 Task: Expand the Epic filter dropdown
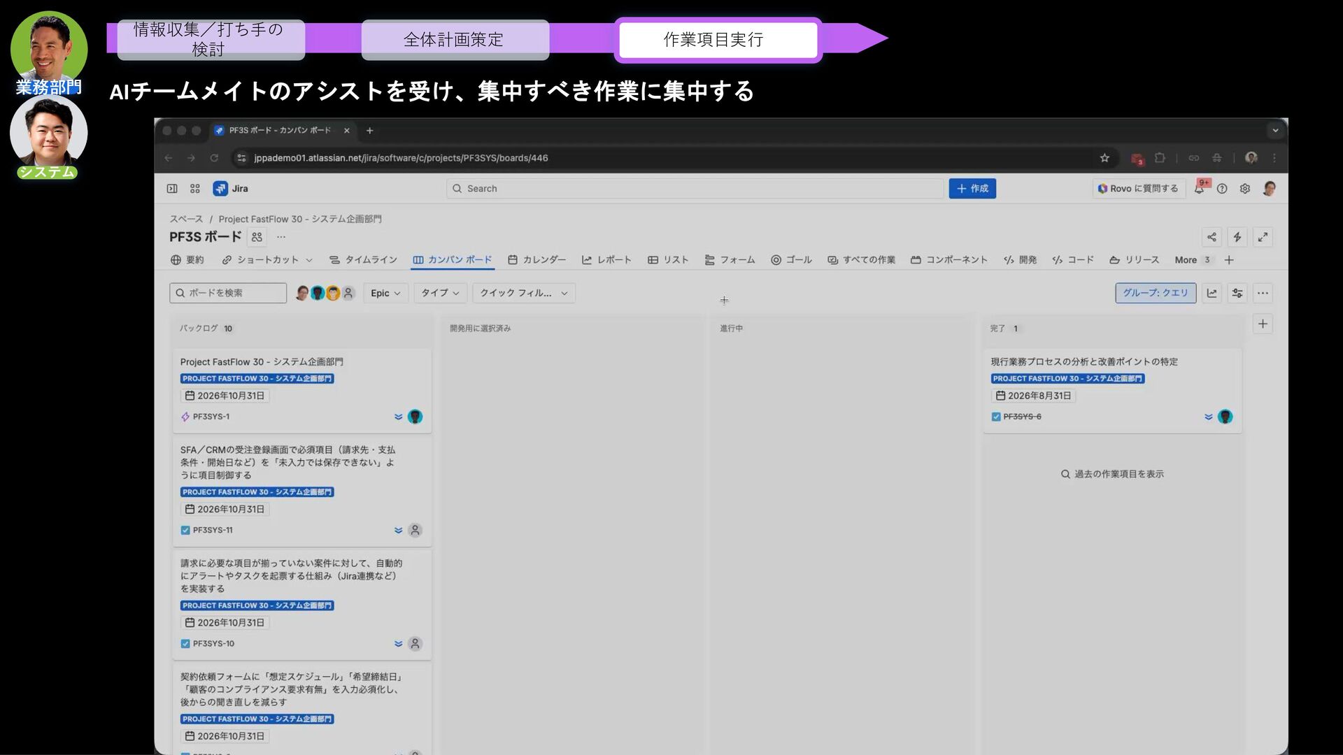pos(385,293)
